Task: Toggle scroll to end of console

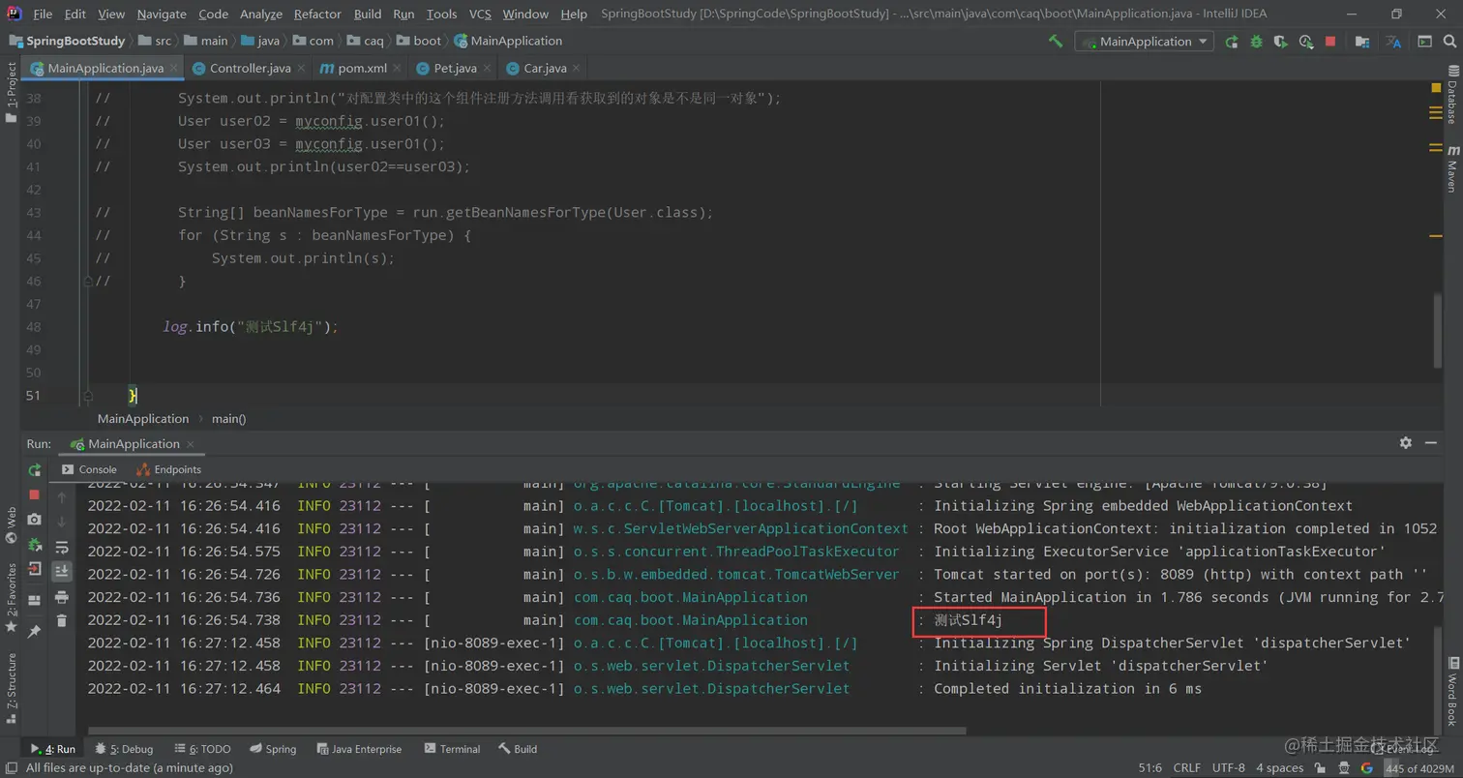Action: [x=62, y=571]
